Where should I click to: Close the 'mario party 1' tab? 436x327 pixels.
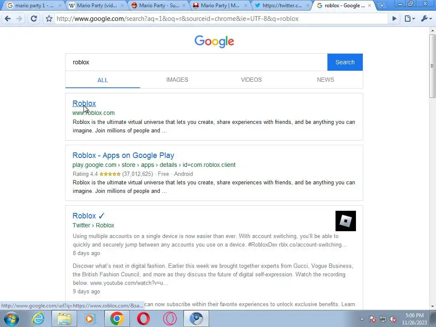coord(60,5)
